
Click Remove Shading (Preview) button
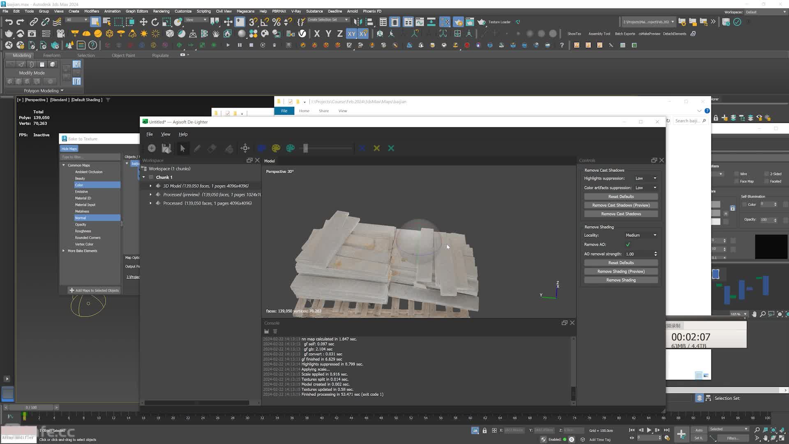(621, 271)
